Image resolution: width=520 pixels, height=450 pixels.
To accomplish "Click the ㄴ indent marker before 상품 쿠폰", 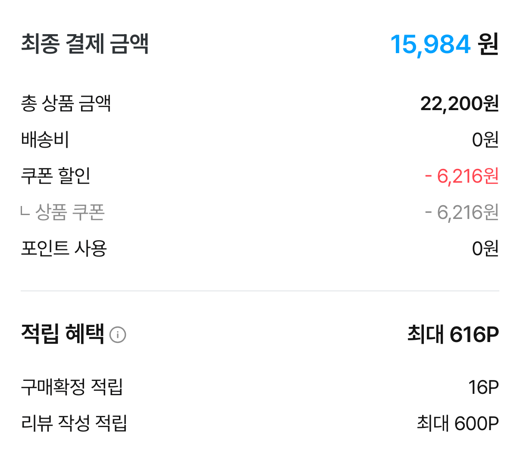I will pyautogui.click(x=25, y=211).
